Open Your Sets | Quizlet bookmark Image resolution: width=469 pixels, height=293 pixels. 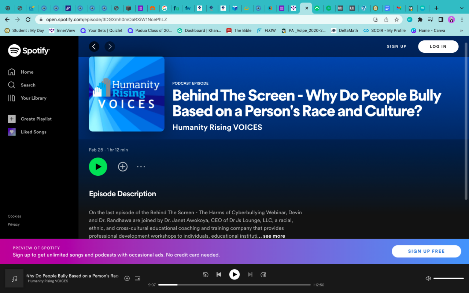(101, 30)
